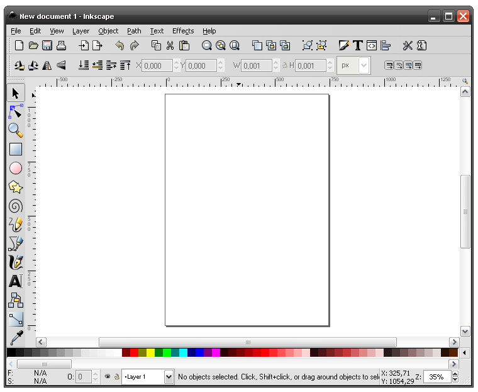The height and width of the screenshot is (392, 478).
Task: Open the Path menu
Action: (x=134, y=31)
